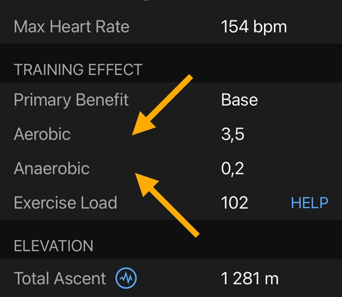Select the Anaerobic row label
The width and height of the screenshot is (342, 297).
tap(52, 168)
